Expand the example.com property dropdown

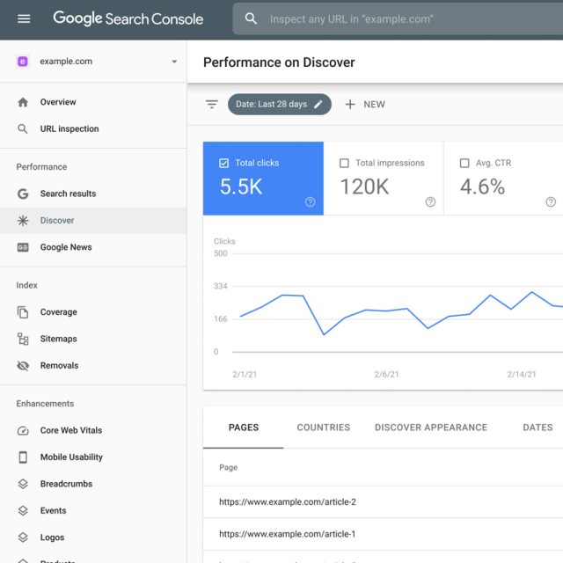click(x=174, y=62)
